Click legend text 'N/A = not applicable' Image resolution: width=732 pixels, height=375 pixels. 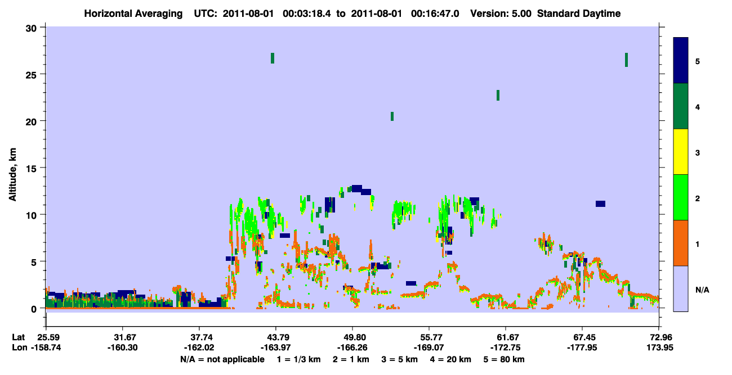pyautogui.click(x=222, y=359)
